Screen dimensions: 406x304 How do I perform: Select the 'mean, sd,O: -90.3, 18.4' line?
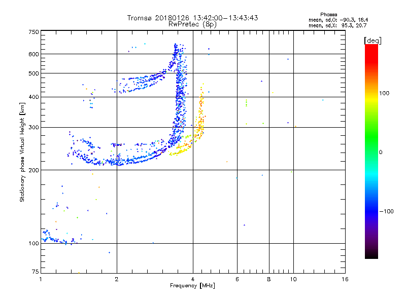coord(338,20)
